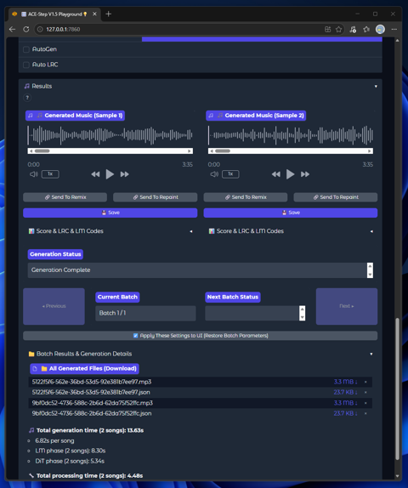Bookmark page with star icon
This screenshot has width=408, height=488.
coord(338,29)
